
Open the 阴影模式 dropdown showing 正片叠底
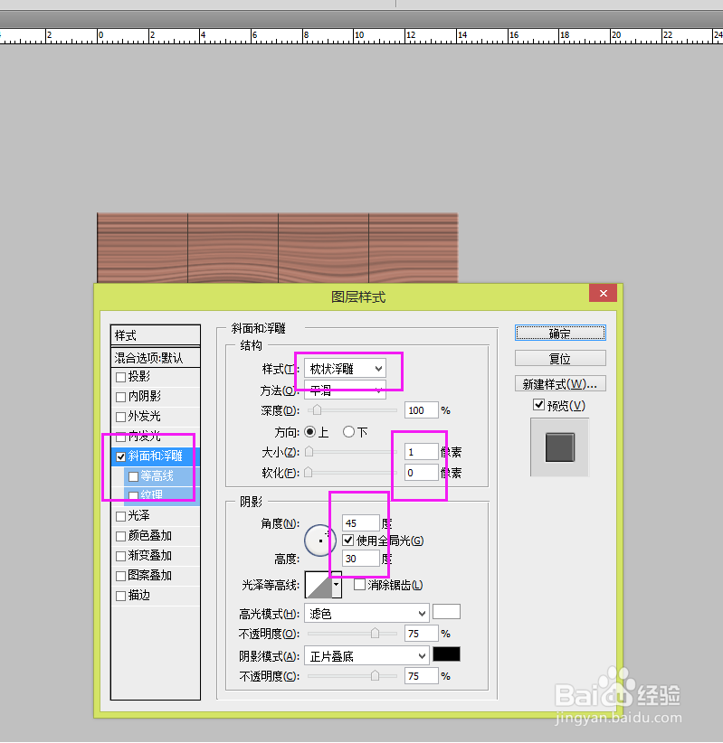[x=366, y=656]
